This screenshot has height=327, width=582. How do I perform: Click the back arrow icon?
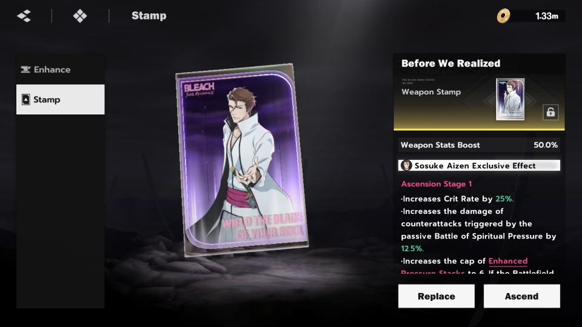point(24,16)
